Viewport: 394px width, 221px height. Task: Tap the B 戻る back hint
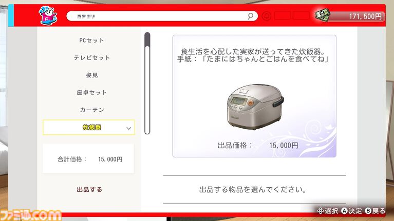375,211
